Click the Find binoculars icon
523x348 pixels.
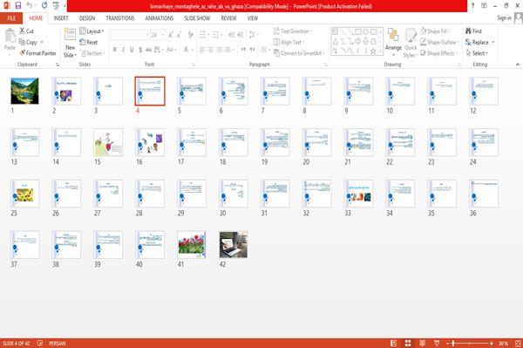tap(468, 31)
